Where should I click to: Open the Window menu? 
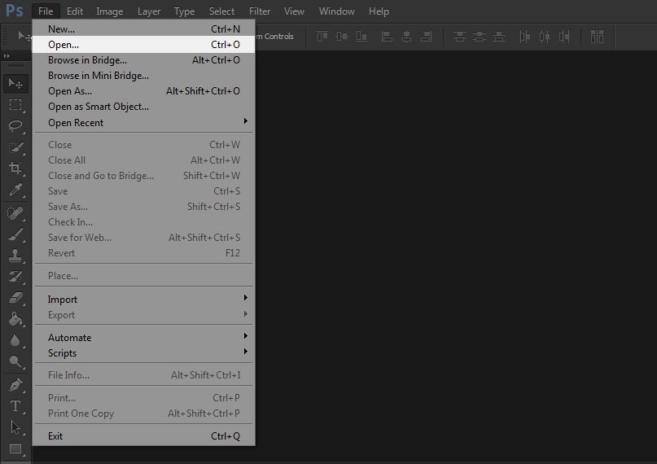[337, 11]
